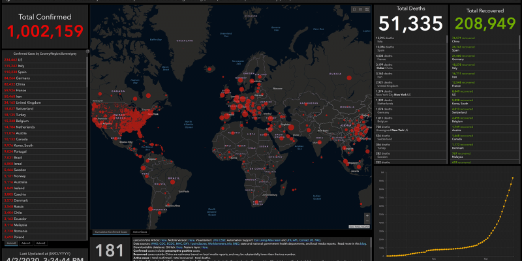Select the Admin0 tab under country list
Screen dimensions: 522x261
click(11, 243)
